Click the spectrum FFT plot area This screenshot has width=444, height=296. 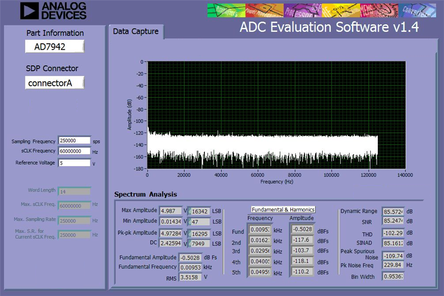coord(277,115)
